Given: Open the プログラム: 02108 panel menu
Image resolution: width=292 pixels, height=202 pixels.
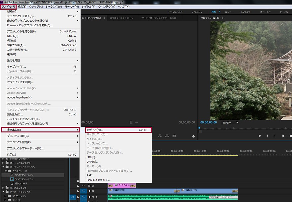Looking at the screenshot, I should [223, 18].
